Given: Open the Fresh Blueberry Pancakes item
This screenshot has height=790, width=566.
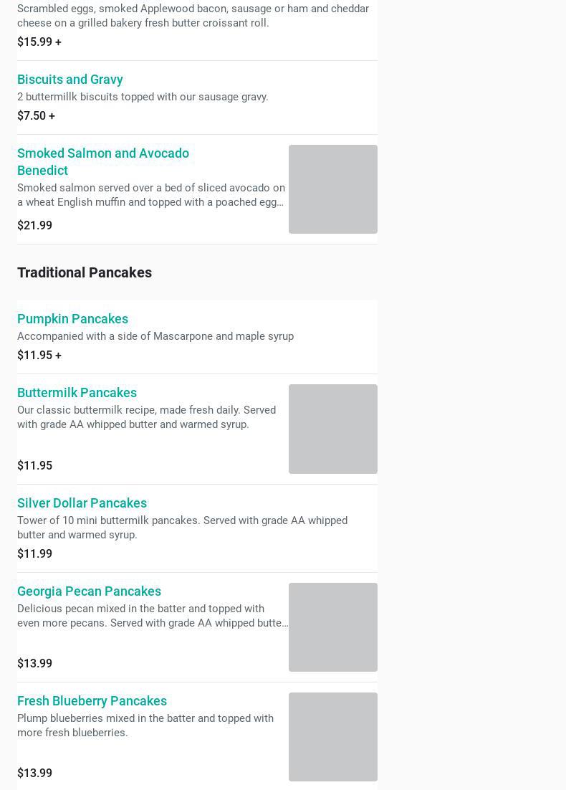Looking at the screenshot, I should coord(92,701).
